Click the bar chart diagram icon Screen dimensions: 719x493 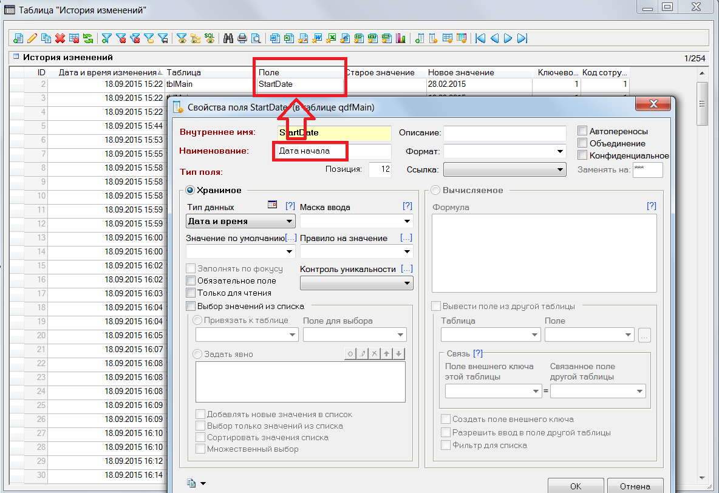pos(400,38)
